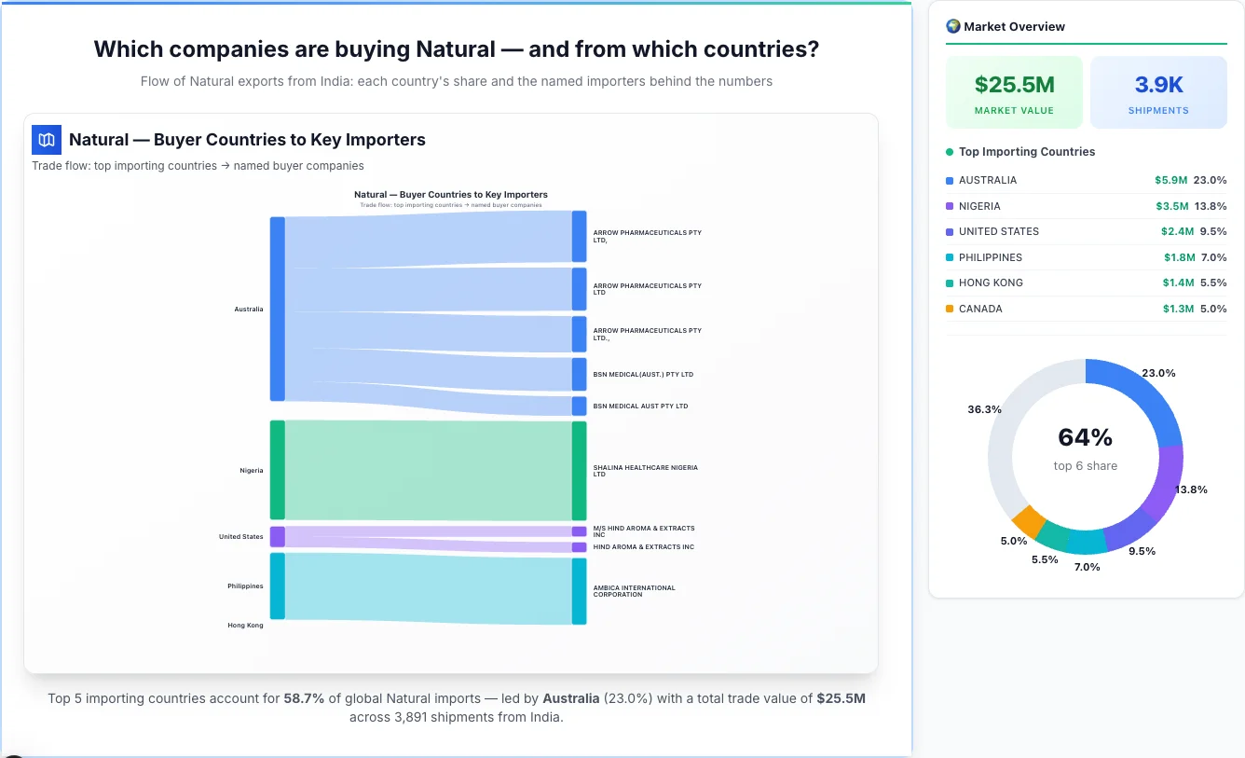
Task: Click the orange square icon beside CANADA
Action: click(x=950, y=309)
